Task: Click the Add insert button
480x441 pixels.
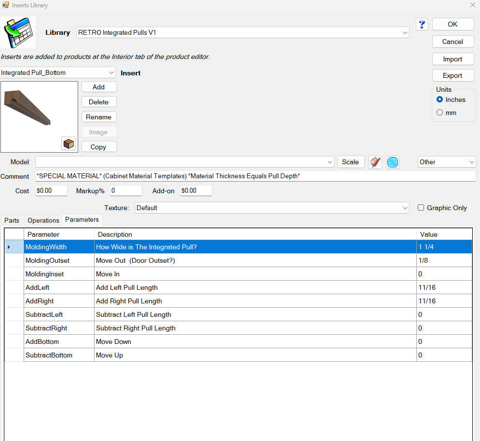Action: pyautogui.click(x=99, y=87)
